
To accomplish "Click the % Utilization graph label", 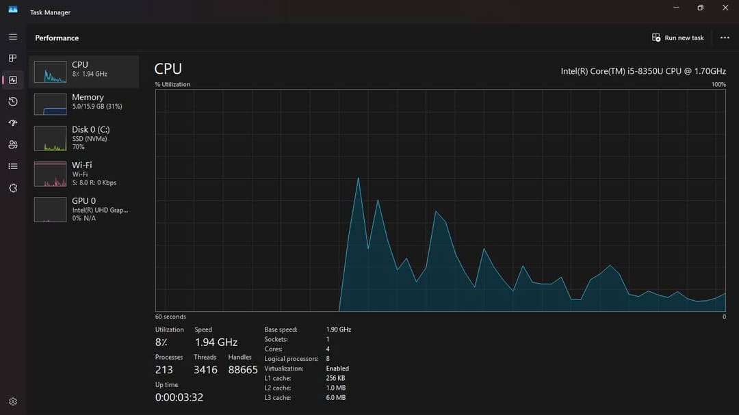I will coord(172,84).
